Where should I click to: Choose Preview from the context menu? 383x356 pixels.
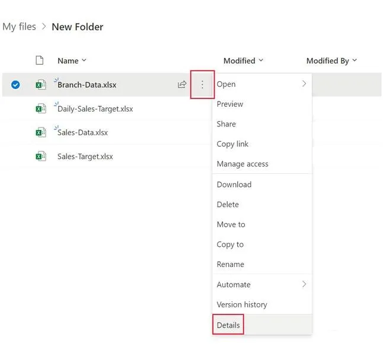(x=262, y=104)
